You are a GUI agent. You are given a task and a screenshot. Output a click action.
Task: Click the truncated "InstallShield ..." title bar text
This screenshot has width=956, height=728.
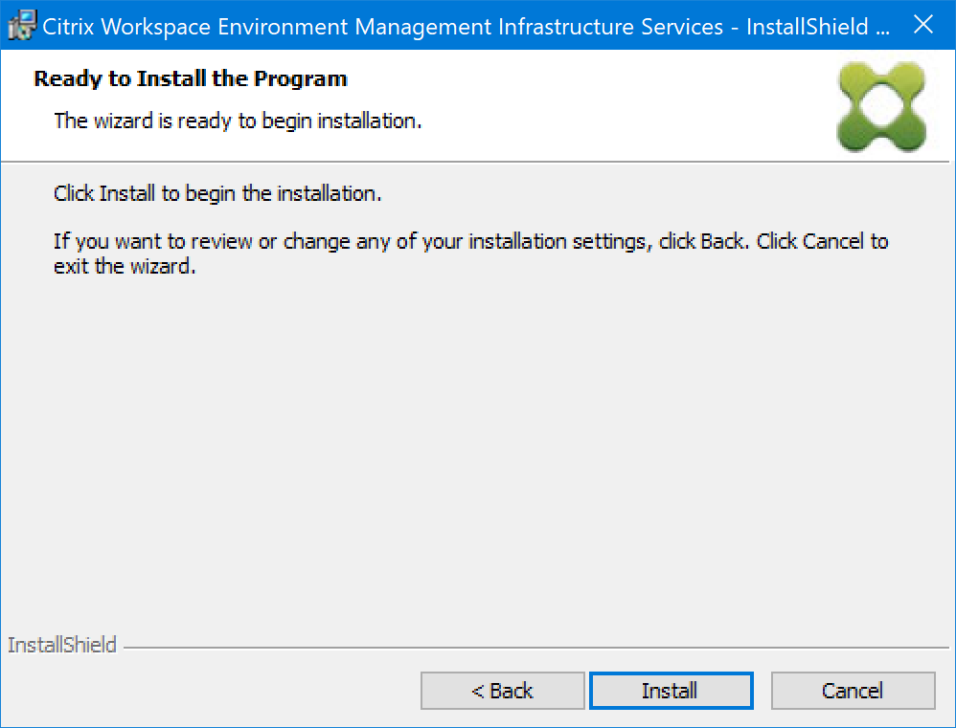(x=819, y=26)
